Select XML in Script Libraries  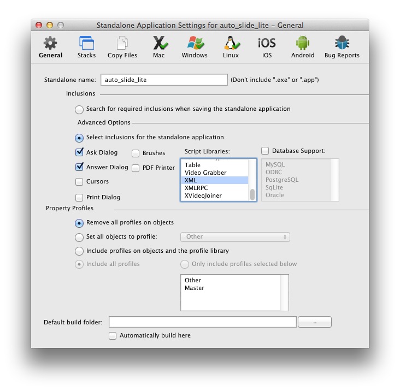(x=214, y=180)
